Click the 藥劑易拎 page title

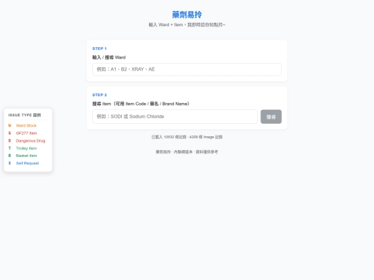pos(187,15)
